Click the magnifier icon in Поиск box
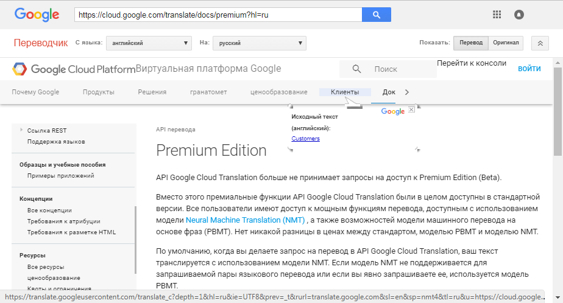The height and width of the screenshot is (303, 563). click(356, 69)
